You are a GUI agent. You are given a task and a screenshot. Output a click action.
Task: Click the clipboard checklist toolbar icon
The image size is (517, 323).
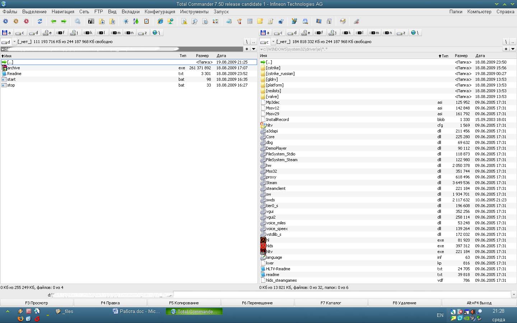[146, 22]
